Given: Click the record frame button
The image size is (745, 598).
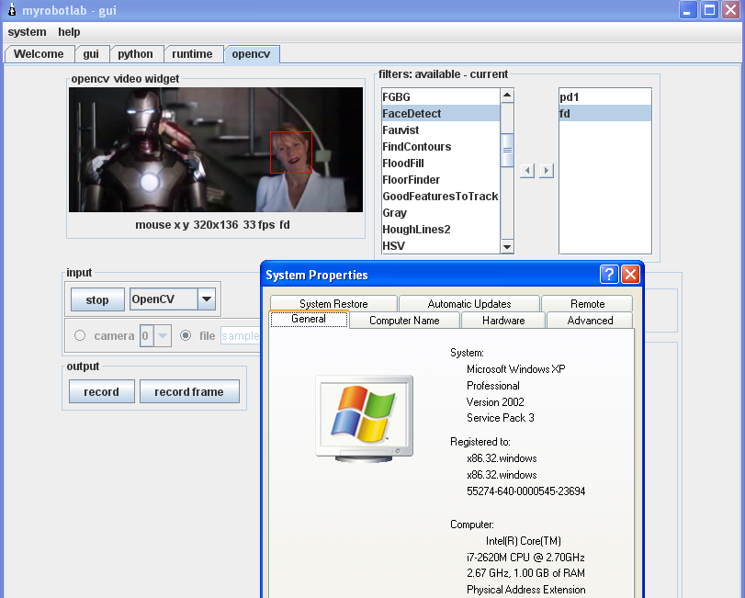Looking at the screenshot, I should pyautogui.click(x=189, y=391).
